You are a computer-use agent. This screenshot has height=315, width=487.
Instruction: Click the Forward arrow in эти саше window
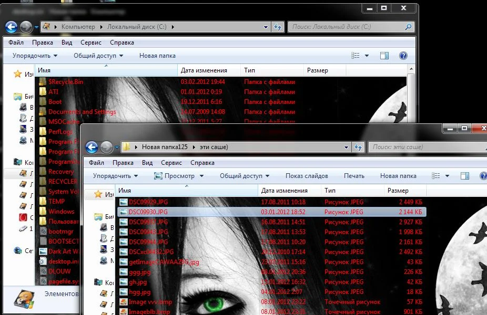[x=106, y=148]
